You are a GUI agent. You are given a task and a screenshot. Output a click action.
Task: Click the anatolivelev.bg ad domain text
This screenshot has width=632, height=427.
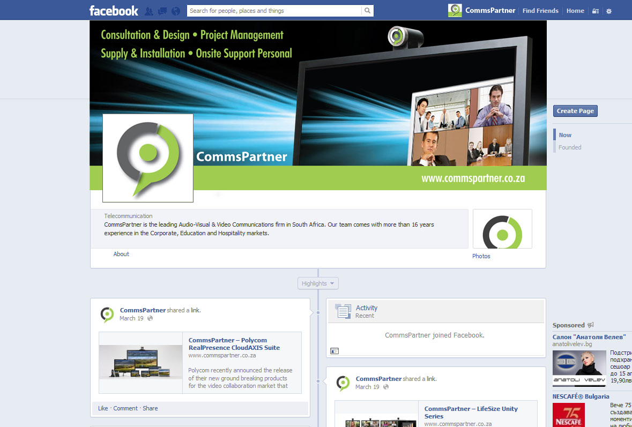coord(572,344)
